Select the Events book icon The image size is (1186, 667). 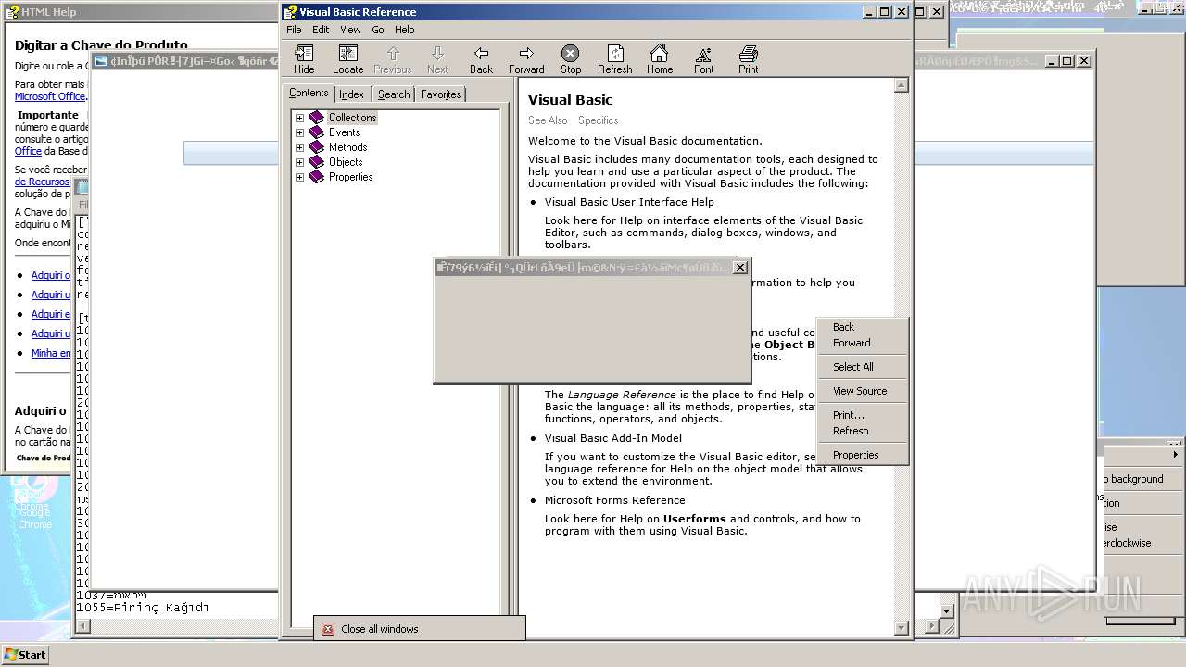[x=317, y=132]
